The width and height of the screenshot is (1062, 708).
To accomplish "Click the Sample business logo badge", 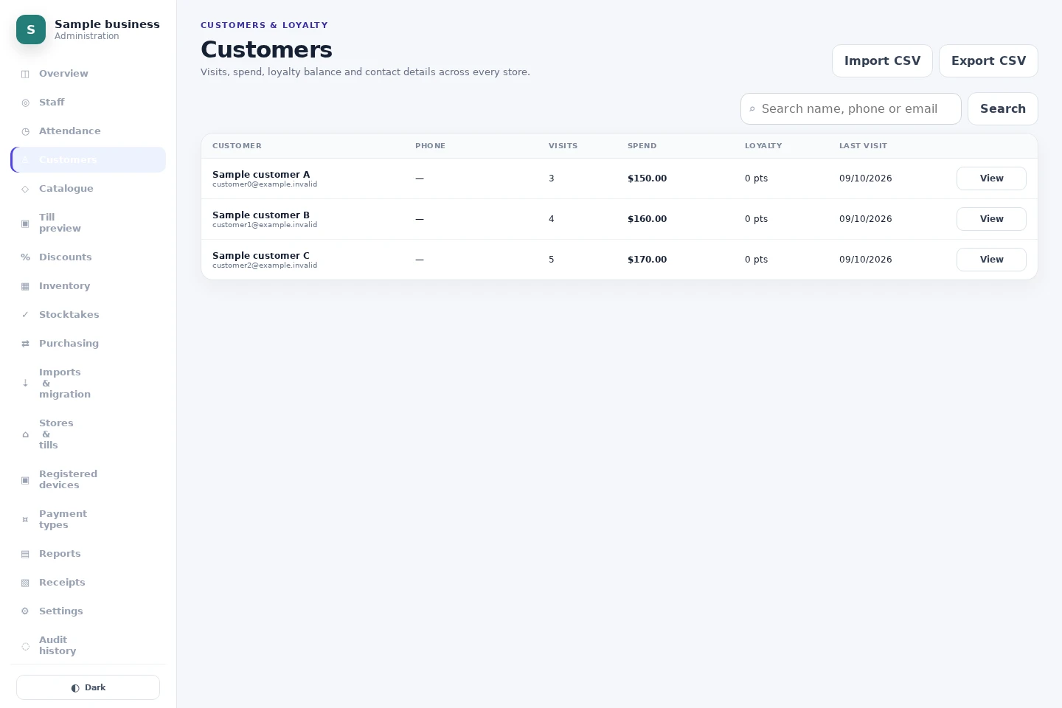I will tap(31, 29).
